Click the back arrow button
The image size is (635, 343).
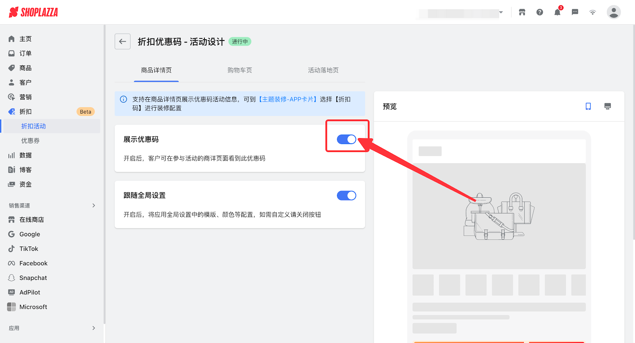click(123, 42)
